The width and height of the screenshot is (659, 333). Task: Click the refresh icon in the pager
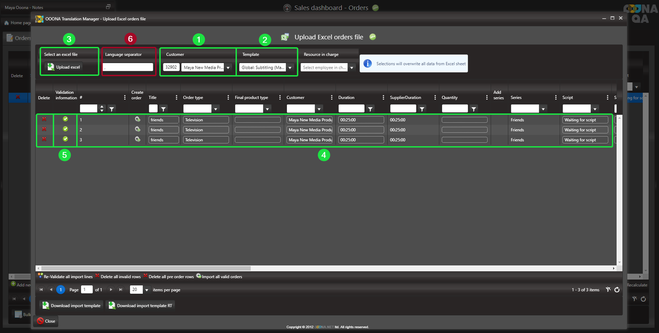pyautogui.click(x=617, y=290)
